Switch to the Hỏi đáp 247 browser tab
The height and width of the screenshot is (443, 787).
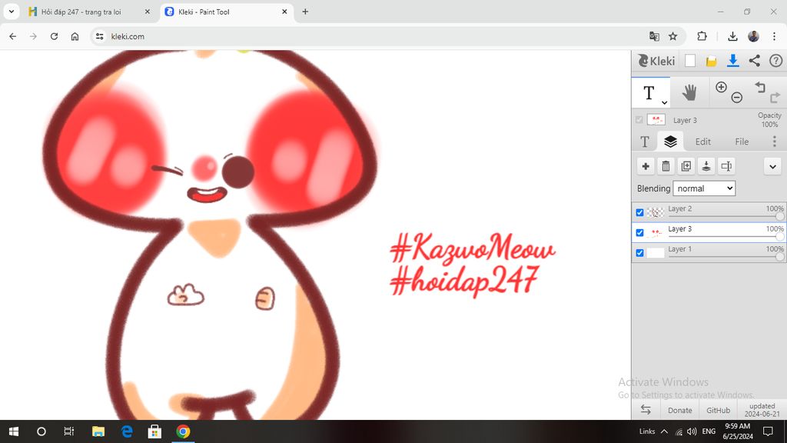click(x=81, y=12)
